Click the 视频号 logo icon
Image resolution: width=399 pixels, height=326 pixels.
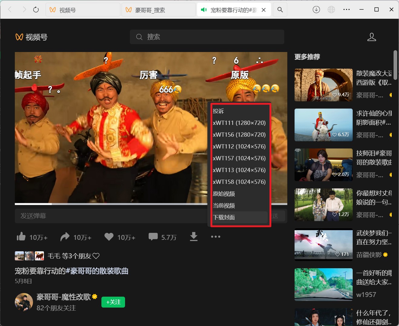coord(19,37)
